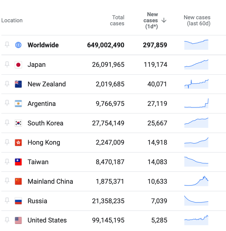Click the Hong Kong flag icon
The height and width of the screenshot is (231, 226).
point(18,142)
